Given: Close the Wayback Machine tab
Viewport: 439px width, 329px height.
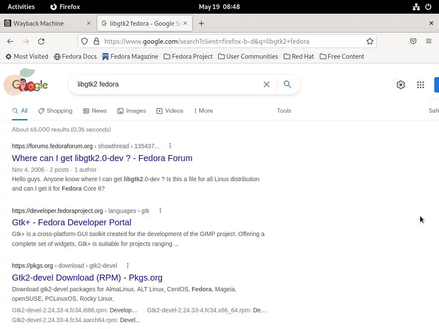Looking at the screenshot, I should (89, 23).
